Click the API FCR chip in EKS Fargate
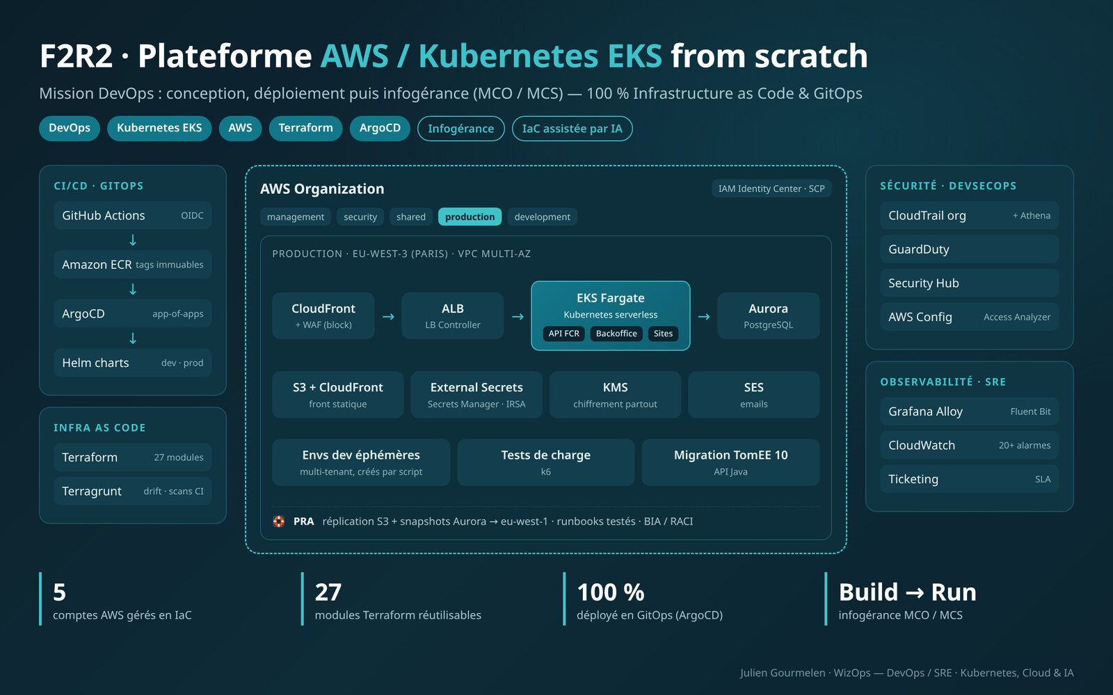Viewport: 1113px width, 695px height. pos(563,334)
